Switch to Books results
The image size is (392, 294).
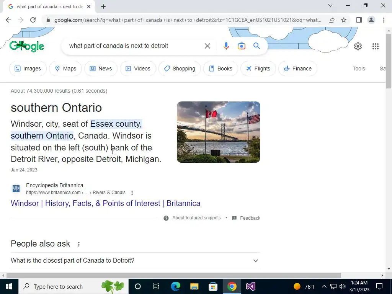221,69
